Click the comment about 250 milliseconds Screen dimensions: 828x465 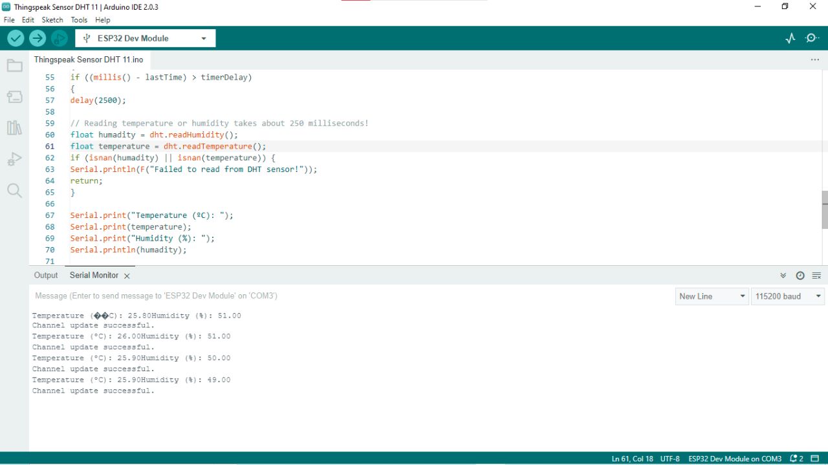coord(219,123)
